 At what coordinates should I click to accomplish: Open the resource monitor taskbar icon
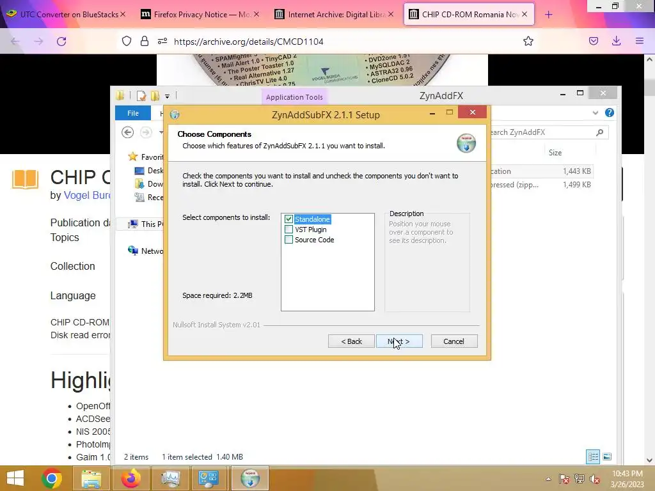(170, 478)
